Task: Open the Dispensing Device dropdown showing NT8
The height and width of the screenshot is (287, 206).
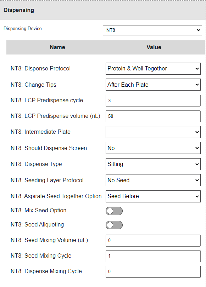Action: point(152,30)
